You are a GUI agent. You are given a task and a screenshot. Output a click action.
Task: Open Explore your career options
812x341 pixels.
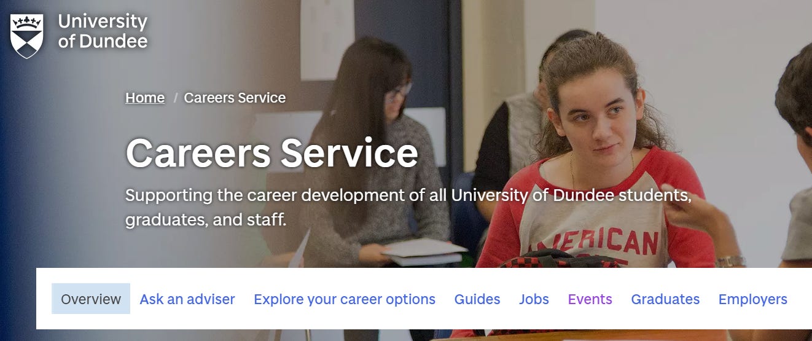[x=345, y=299]
